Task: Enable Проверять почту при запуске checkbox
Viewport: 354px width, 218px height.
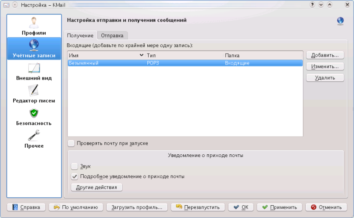Action: click(71, 143)
